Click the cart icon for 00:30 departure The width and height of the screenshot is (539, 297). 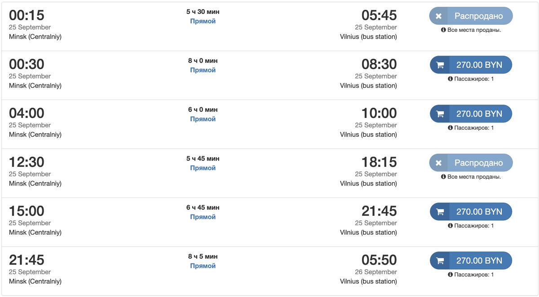click(440, 65)
